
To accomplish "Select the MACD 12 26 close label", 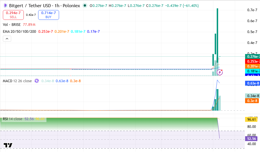I will (x=17, y=81).
